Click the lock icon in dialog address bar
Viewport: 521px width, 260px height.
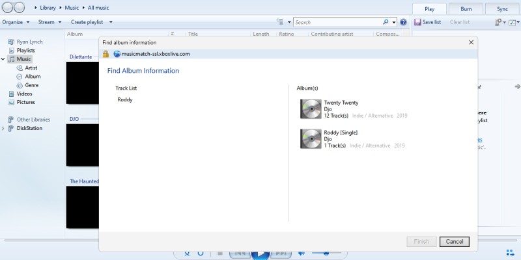[x=106, y=54]
